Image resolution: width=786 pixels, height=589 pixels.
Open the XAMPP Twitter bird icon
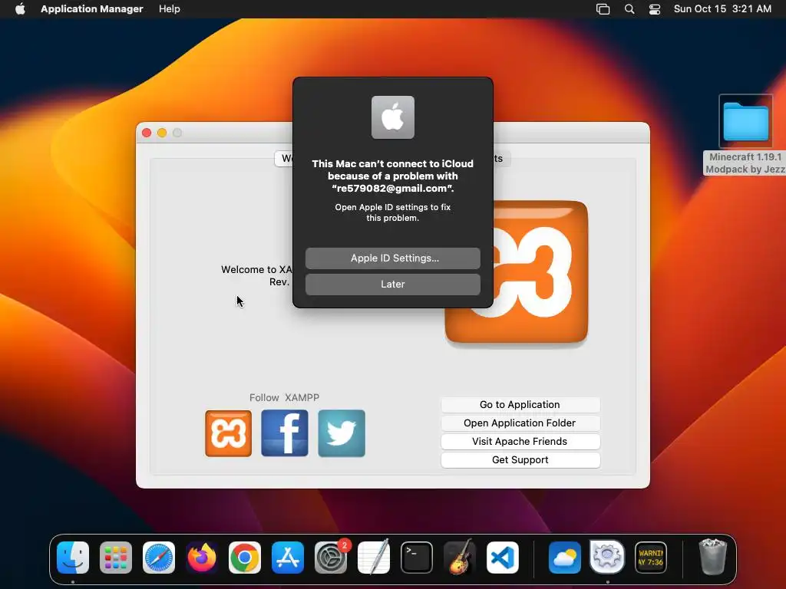342,433
